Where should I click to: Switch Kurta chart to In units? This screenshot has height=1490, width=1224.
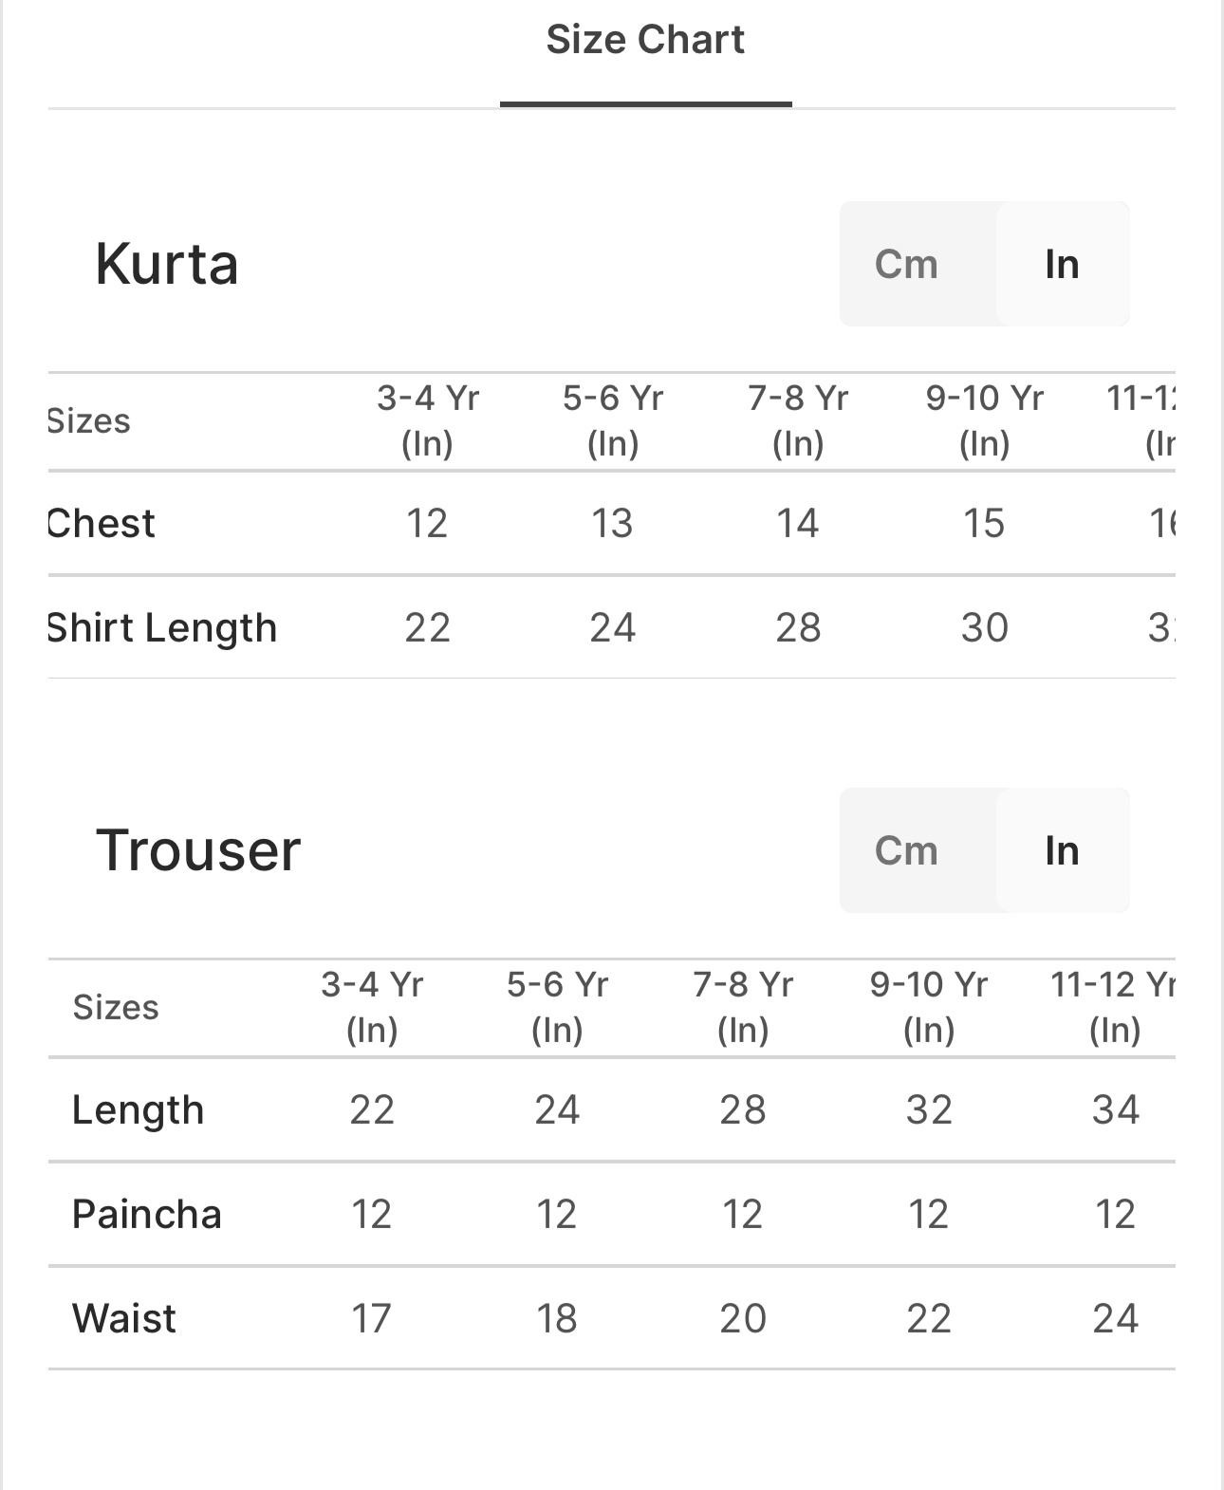(1062, 264)
